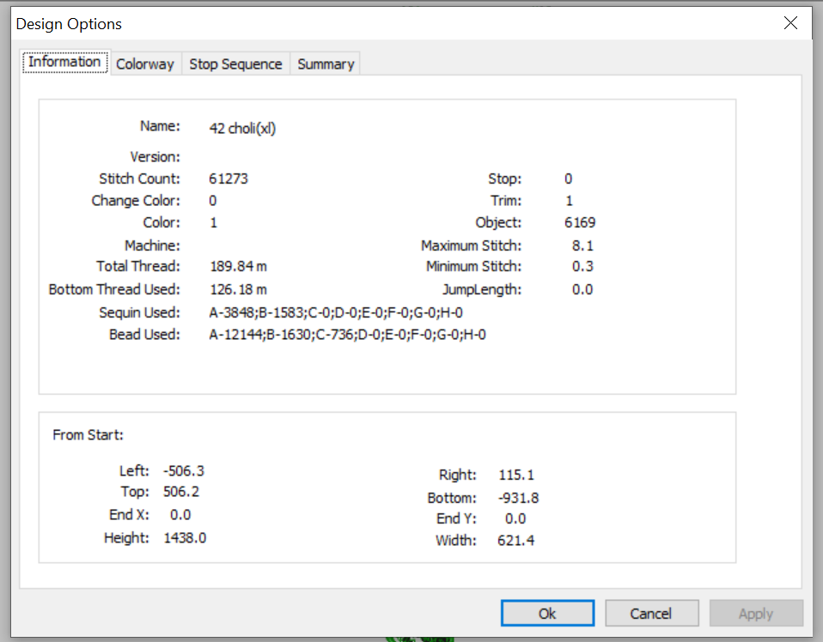Screen dimensions: 823x642
Task: Click the Top value 506.2
Action: (181, 492)
